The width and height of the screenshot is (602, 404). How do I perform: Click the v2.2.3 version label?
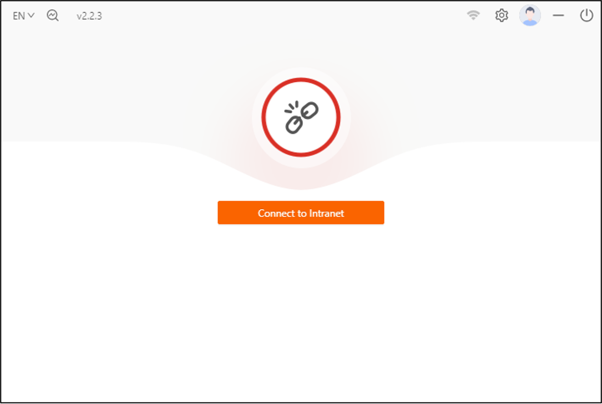click(89, 16)
